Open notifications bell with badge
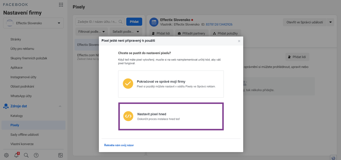The width and height of the screenshot is (341, 160). [x=16, y=155]
